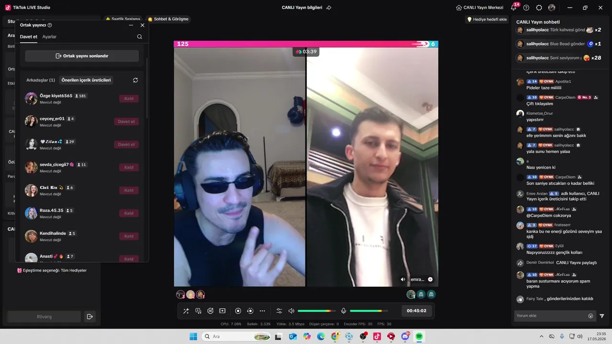Select Önerilen içerik üreticileri filter
The height and width of the screenshot is (344, 612).
point(86,80)
